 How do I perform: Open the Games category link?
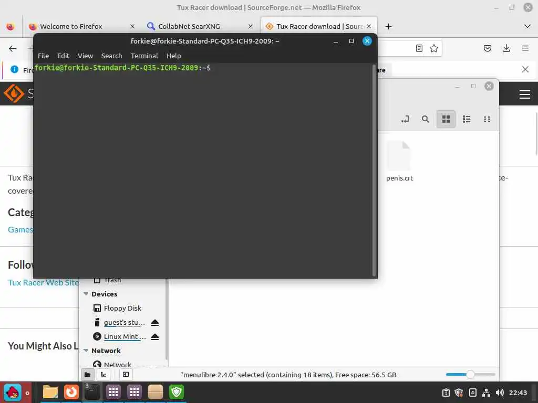coord(20,230)
